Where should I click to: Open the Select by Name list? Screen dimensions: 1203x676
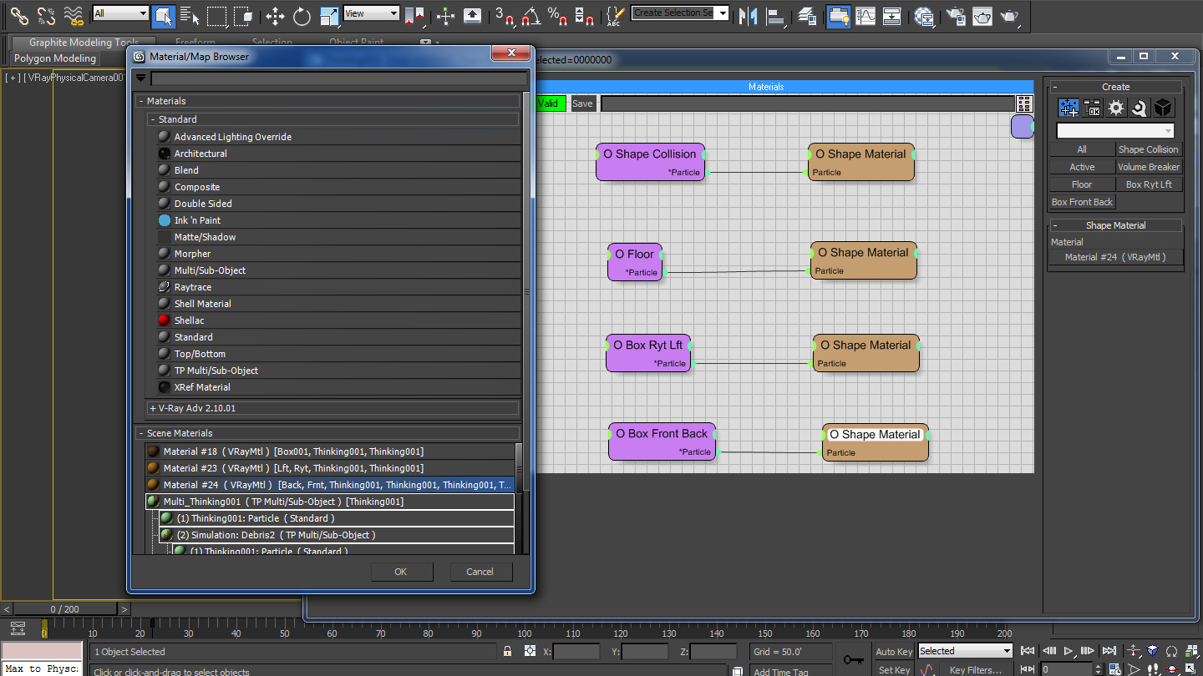tap(190, 15)
